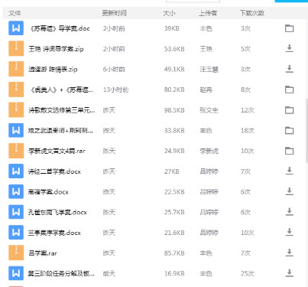Click the vertical scrollbar on the right

coord(306,130)
